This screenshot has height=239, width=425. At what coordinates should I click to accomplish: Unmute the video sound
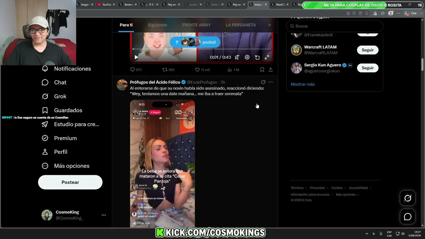pyautogui.click(x=237, y=57)
